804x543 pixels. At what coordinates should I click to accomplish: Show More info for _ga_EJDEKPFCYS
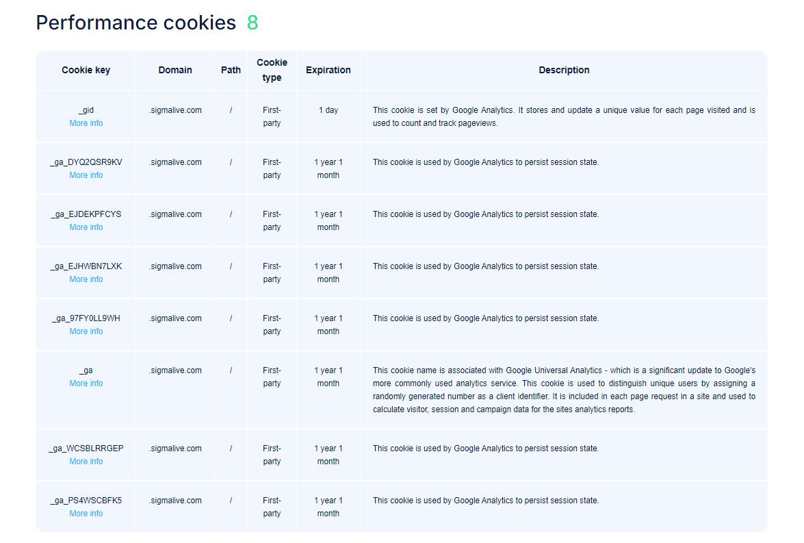(x=86, y=227)
